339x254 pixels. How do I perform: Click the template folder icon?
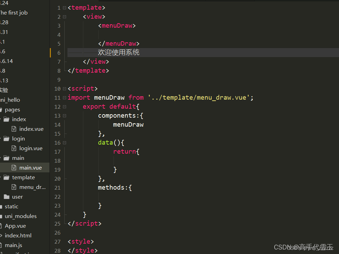pos(7,177)
